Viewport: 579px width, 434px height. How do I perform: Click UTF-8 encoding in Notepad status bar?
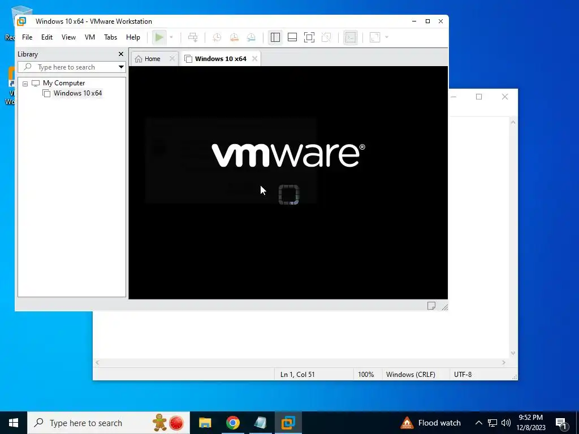tap(463, 374)
